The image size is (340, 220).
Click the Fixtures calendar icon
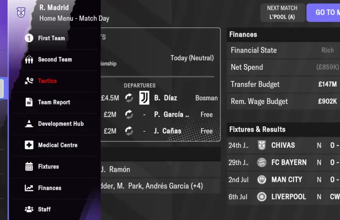[x=29, y=166]
